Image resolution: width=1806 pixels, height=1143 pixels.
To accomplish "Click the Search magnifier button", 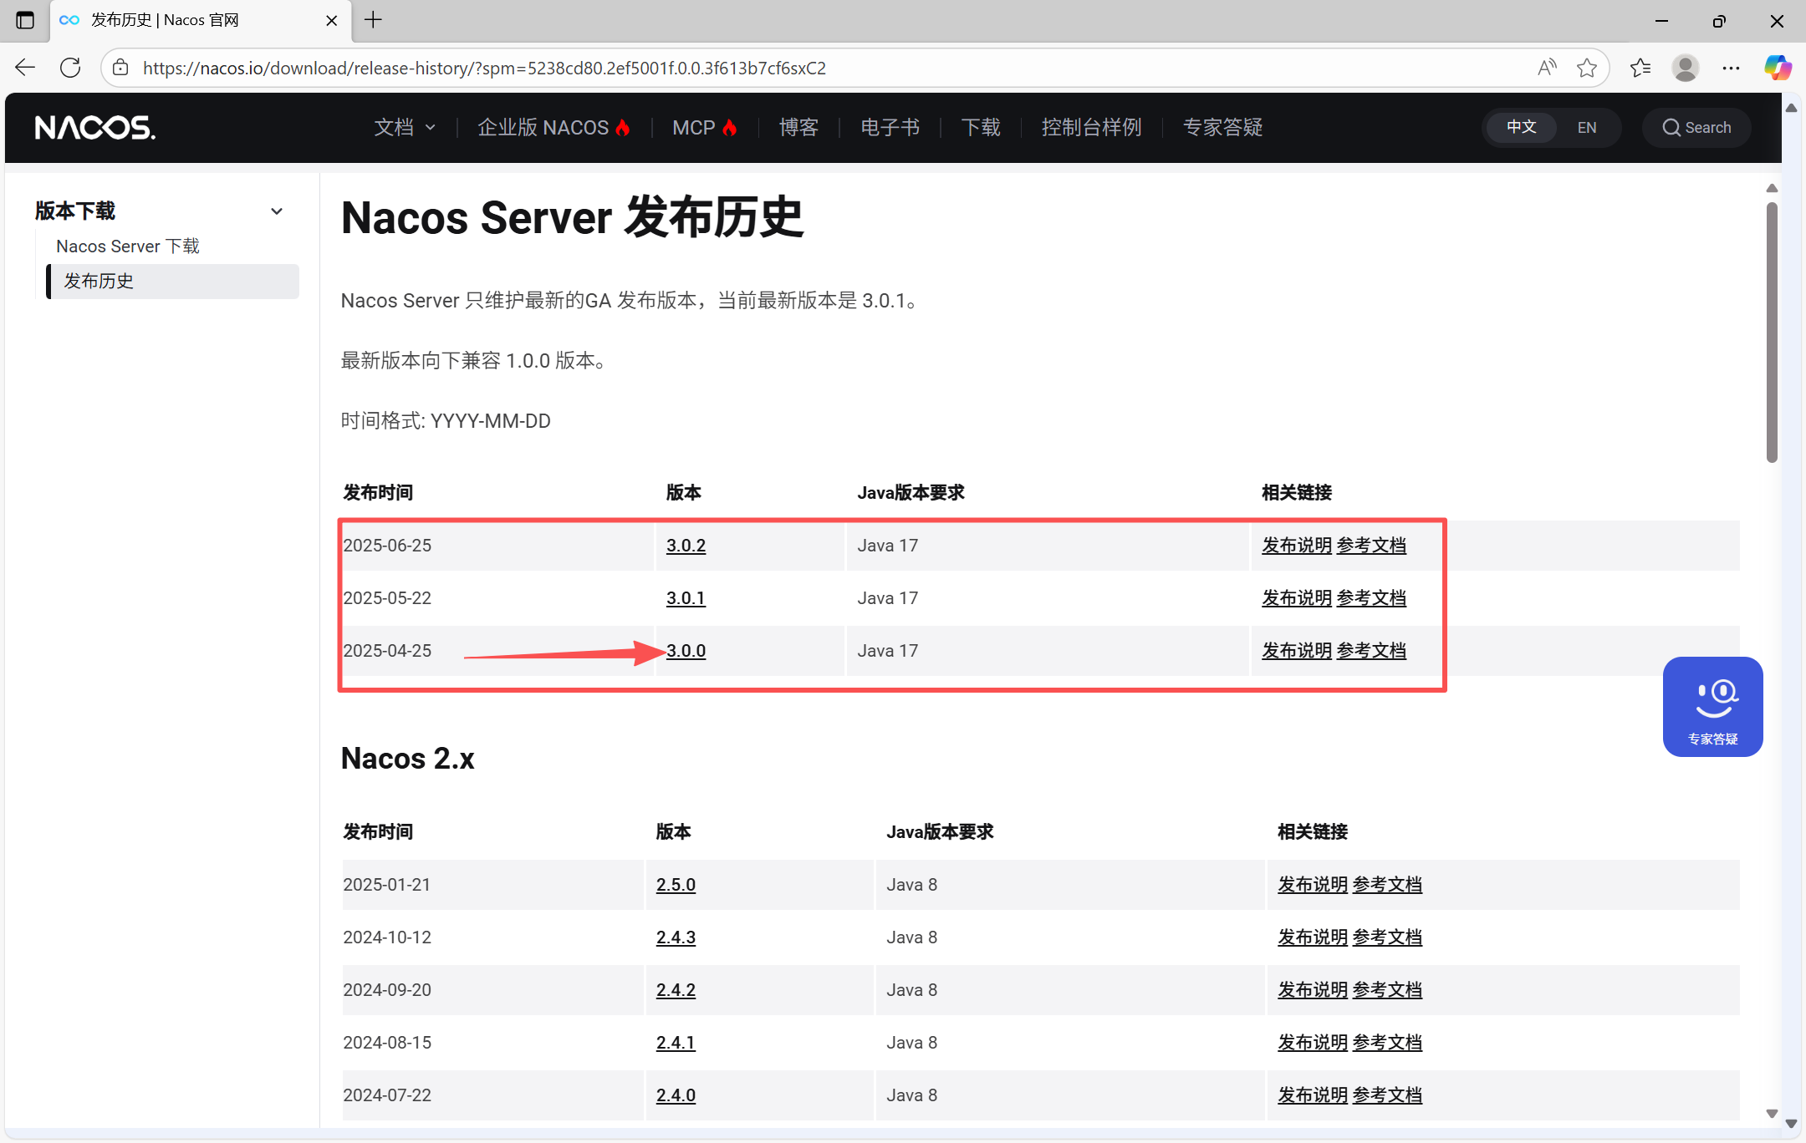I will click(1696, 128).
